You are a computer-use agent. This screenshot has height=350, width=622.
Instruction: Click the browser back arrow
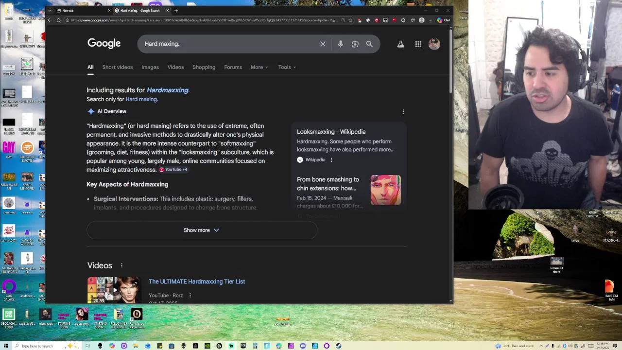(x=50, y=20)
